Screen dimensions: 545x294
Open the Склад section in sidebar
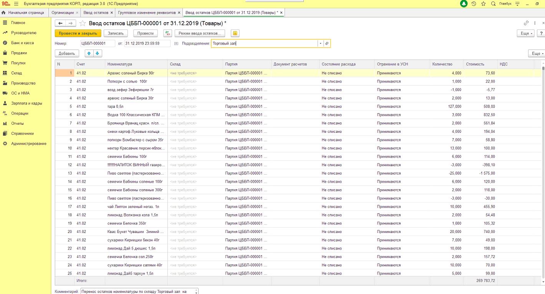point(17,73)
